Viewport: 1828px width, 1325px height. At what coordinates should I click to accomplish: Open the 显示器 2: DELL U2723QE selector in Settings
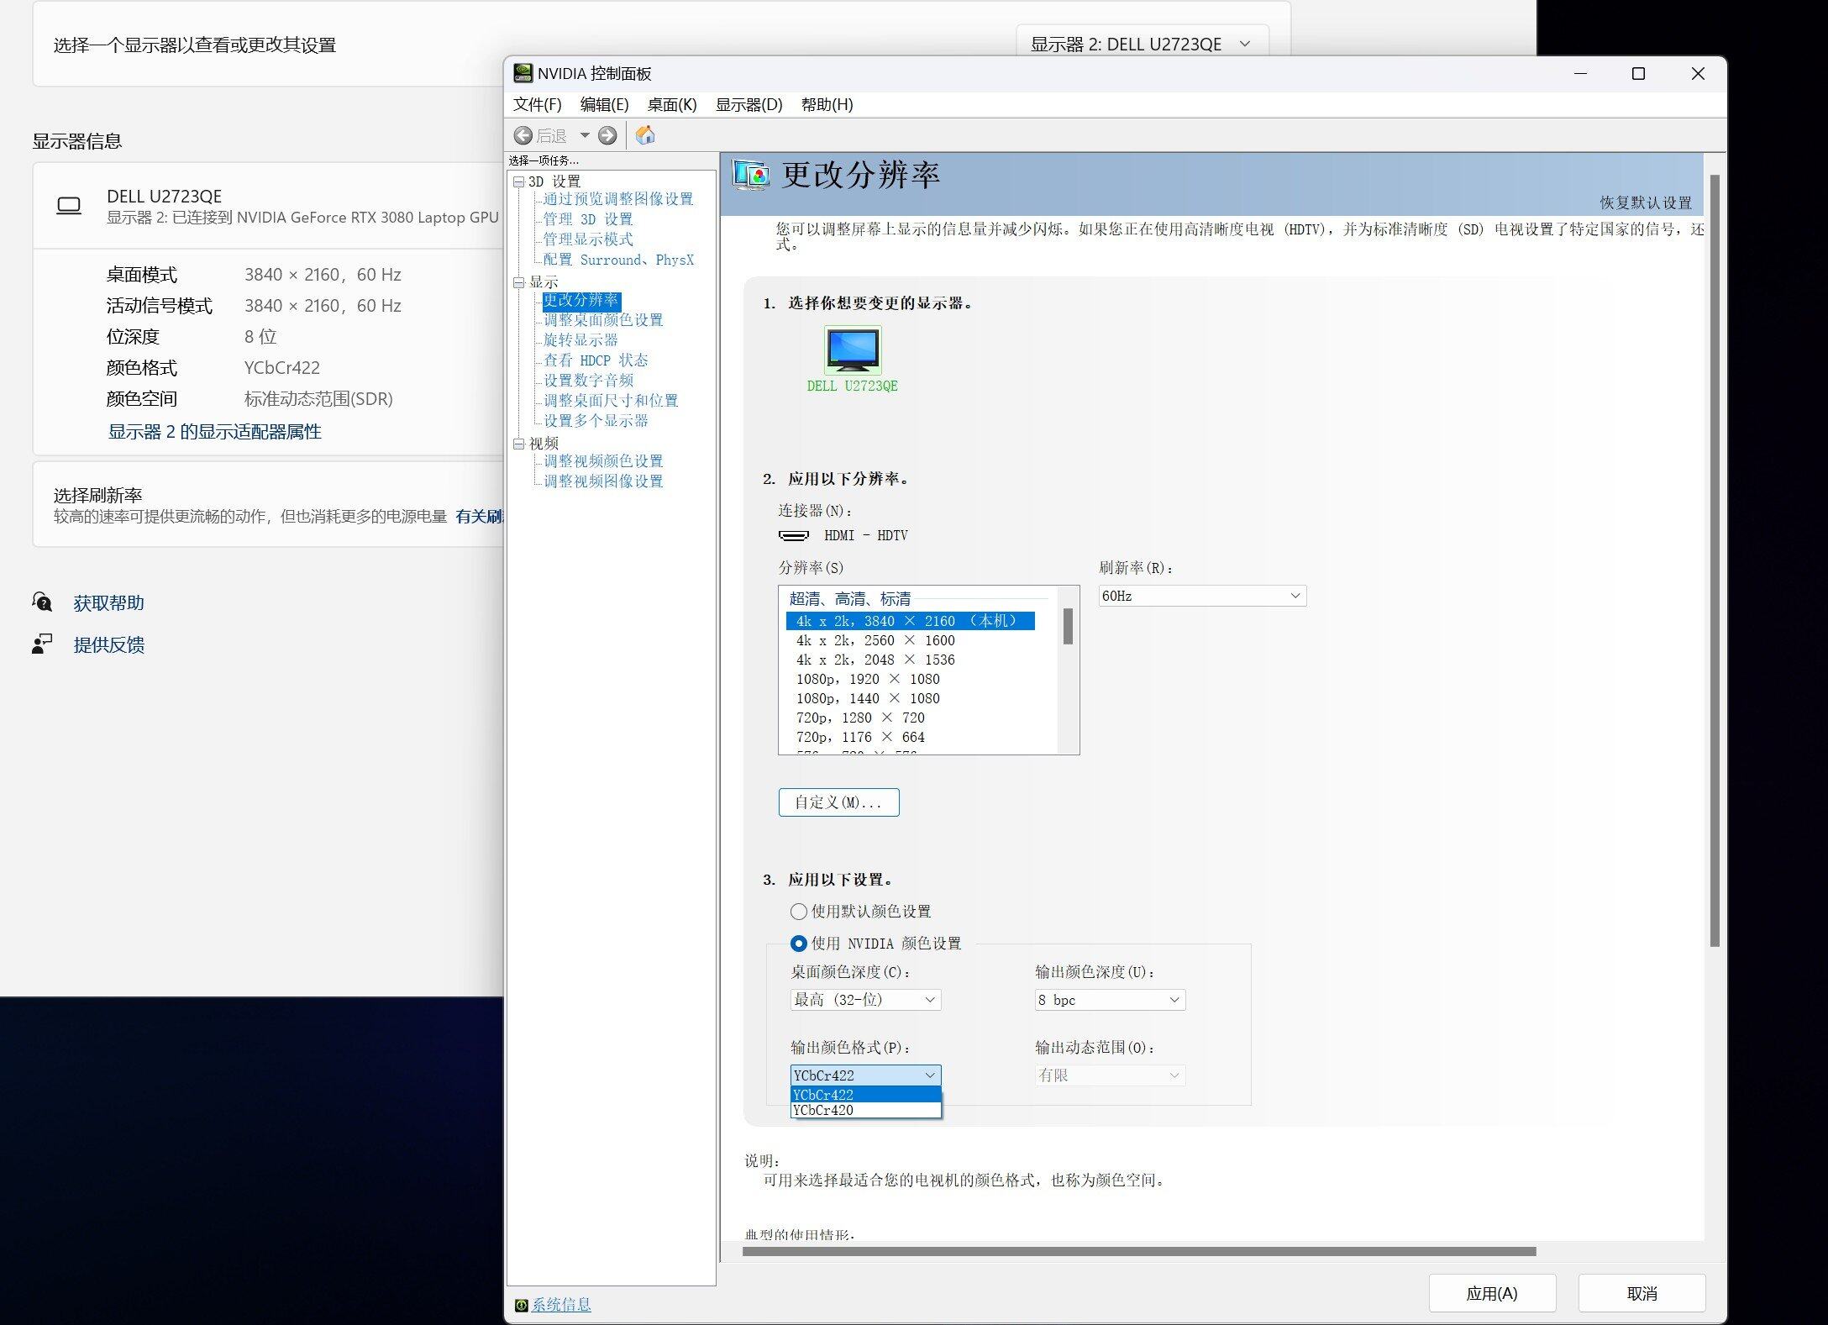point(1142,44)
